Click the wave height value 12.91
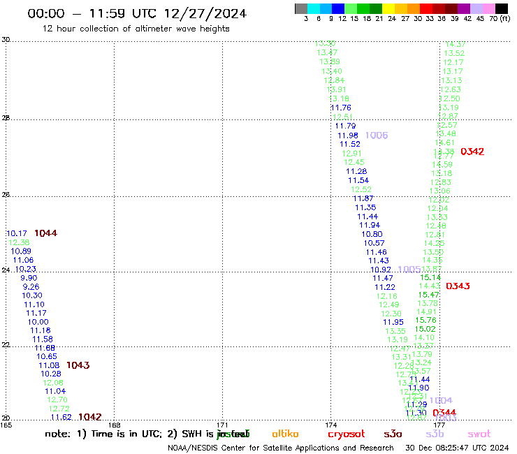517x454 pixels. point(352,154)
